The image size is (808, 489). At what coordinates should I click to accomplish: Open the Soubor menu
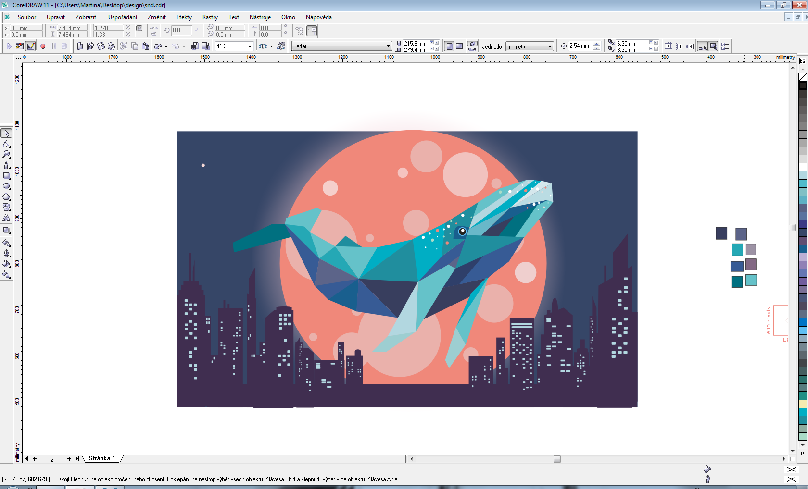(27, 17)
